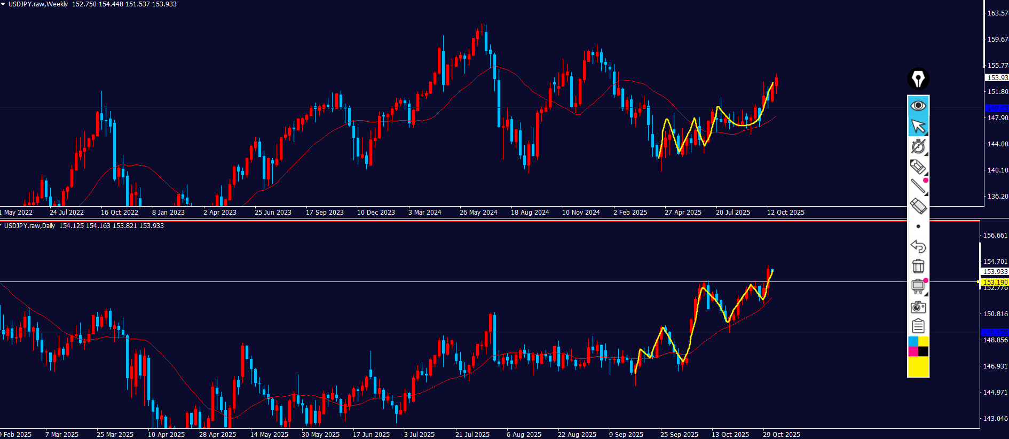1009x439 pixels.
Task: Click the pen size dot indicator
Action: (918, 226)
